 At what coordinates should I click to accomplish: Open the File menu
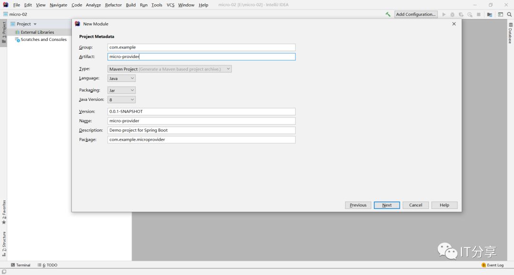coord(16,5)
